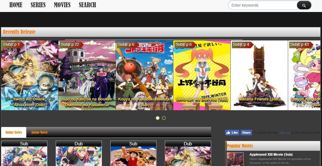
Task: Select the first carousel page dot
Action: point(158,118)
